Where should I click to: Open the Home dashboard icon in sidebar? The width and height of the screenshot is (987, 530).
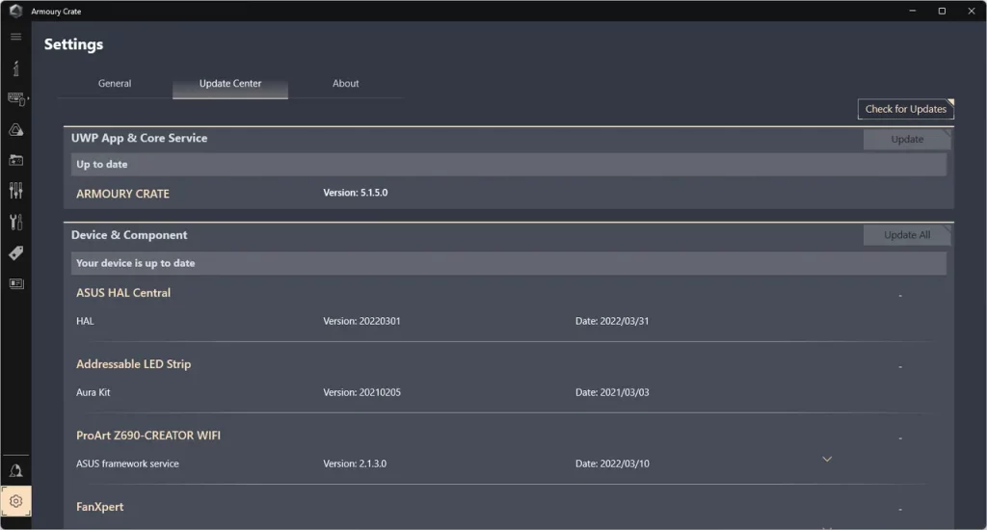pos(15,68)
